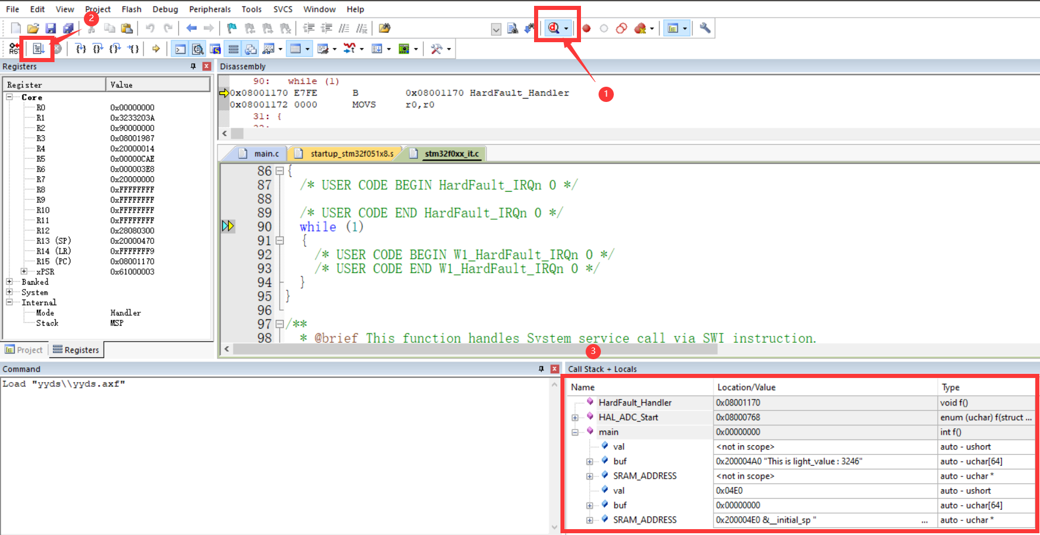Click the Disable All Breakpoints icon
The height and width of the screenshot is (535, 1040).
coord(621,28)
